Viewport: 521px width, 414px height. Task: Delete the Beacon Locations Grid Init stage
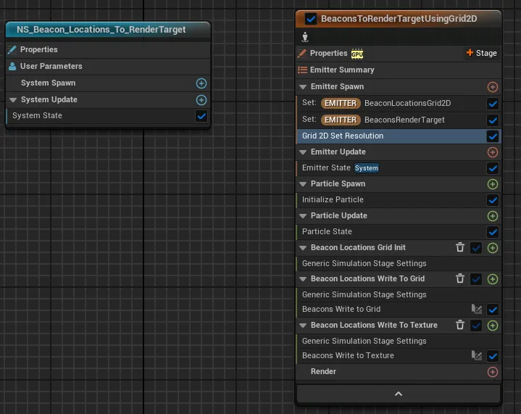[460, 247]
